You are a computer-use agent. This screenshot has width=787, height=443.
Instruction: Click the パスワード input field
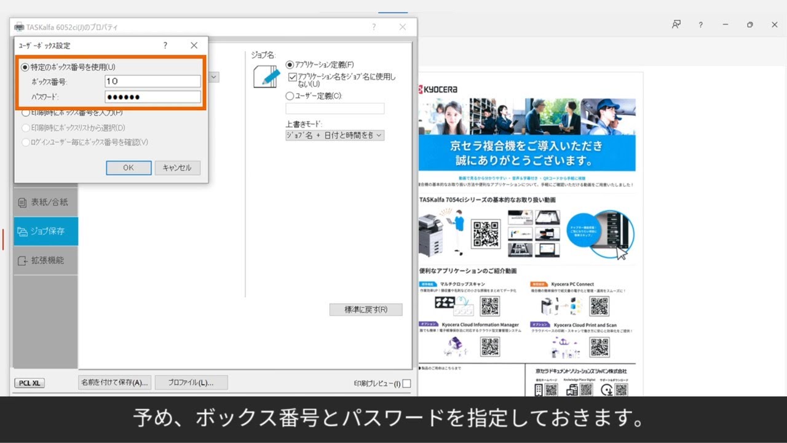152,97
